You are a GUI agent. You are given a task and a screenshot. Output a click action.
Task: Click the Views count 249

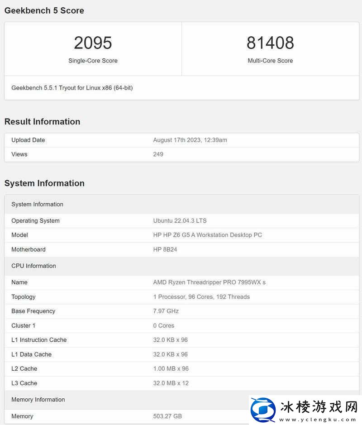[158, 154]
